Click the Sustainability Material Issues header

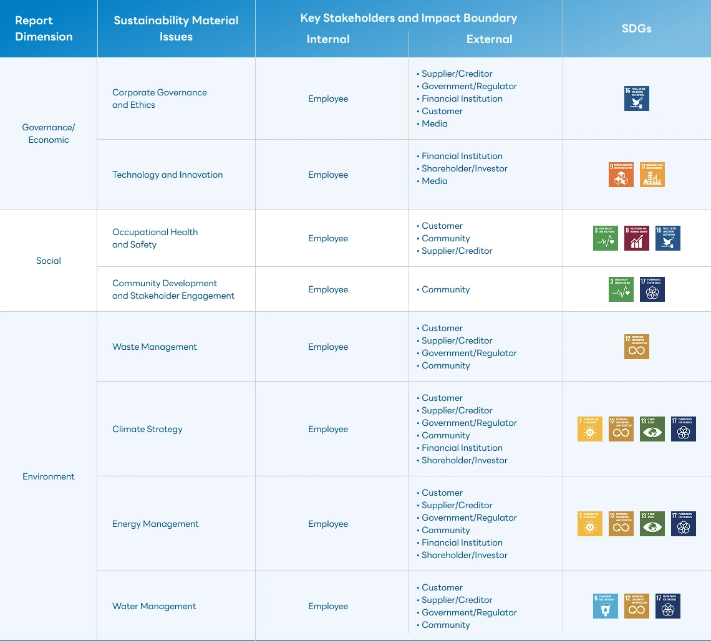tap(176, 29)
